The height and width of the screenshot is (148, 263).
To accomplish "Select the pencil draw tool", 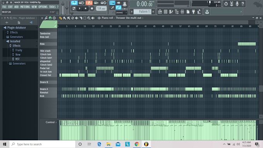I will click(61, 18).
